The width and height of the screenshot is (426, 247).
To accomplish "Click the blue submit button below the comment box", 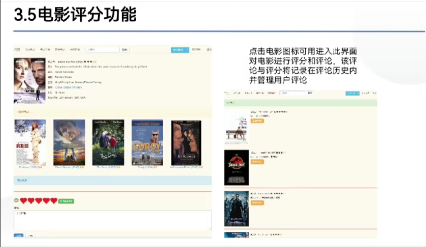I will tap(18, 236).
